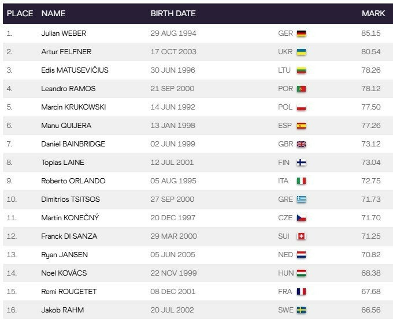
Task: Sort by the PLACE column header
Action: pyautogui.click(x=20, y=13)
